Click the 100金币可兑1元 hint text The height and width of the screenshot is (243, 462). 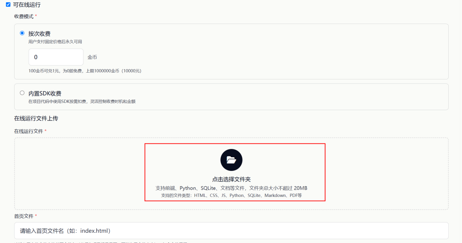pyautogui.click(x=85, y=71)
